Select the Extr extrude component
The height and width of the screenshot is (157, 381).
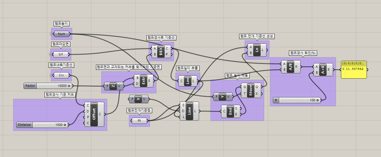point(143,81)
